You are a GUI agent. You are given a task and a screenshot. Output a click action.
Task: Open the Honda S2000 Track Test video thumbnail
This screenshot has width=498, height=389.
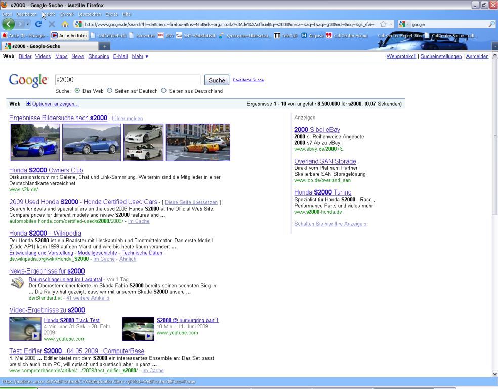(25, 329)
